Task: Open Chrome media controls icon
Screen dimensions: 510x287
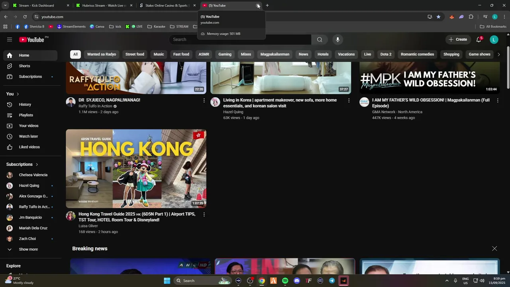Action: [x=485, y=17]
